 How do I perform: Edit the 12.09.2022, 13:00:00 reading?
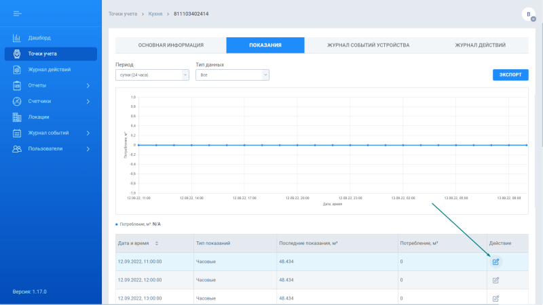(495, 298)
